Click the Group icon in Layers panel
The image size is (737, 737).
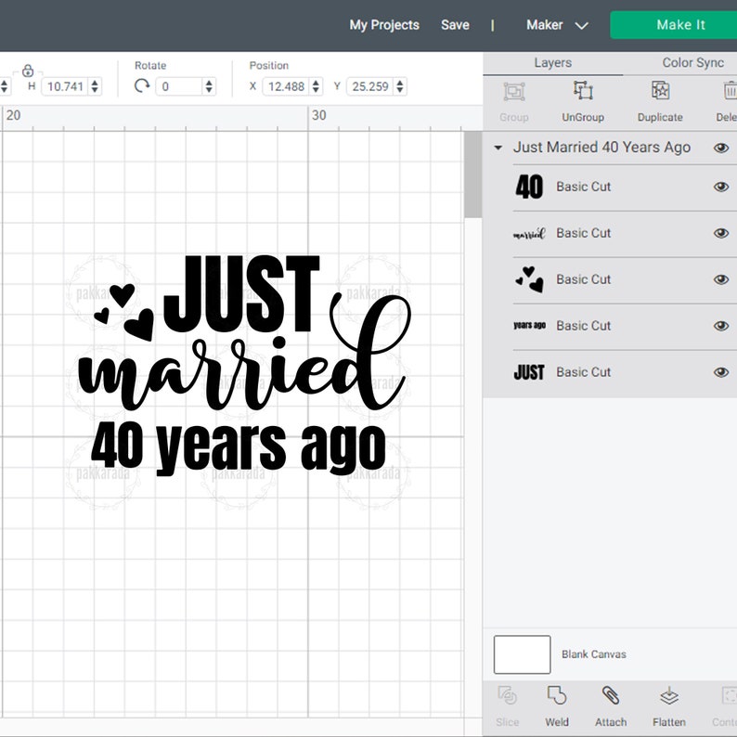coord(513,91)
